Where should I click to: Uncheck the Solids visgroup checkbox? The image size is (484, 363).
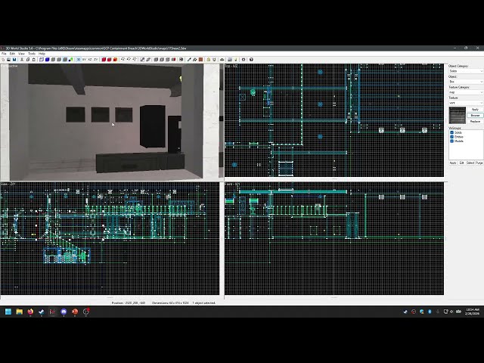tap(452, 132)
